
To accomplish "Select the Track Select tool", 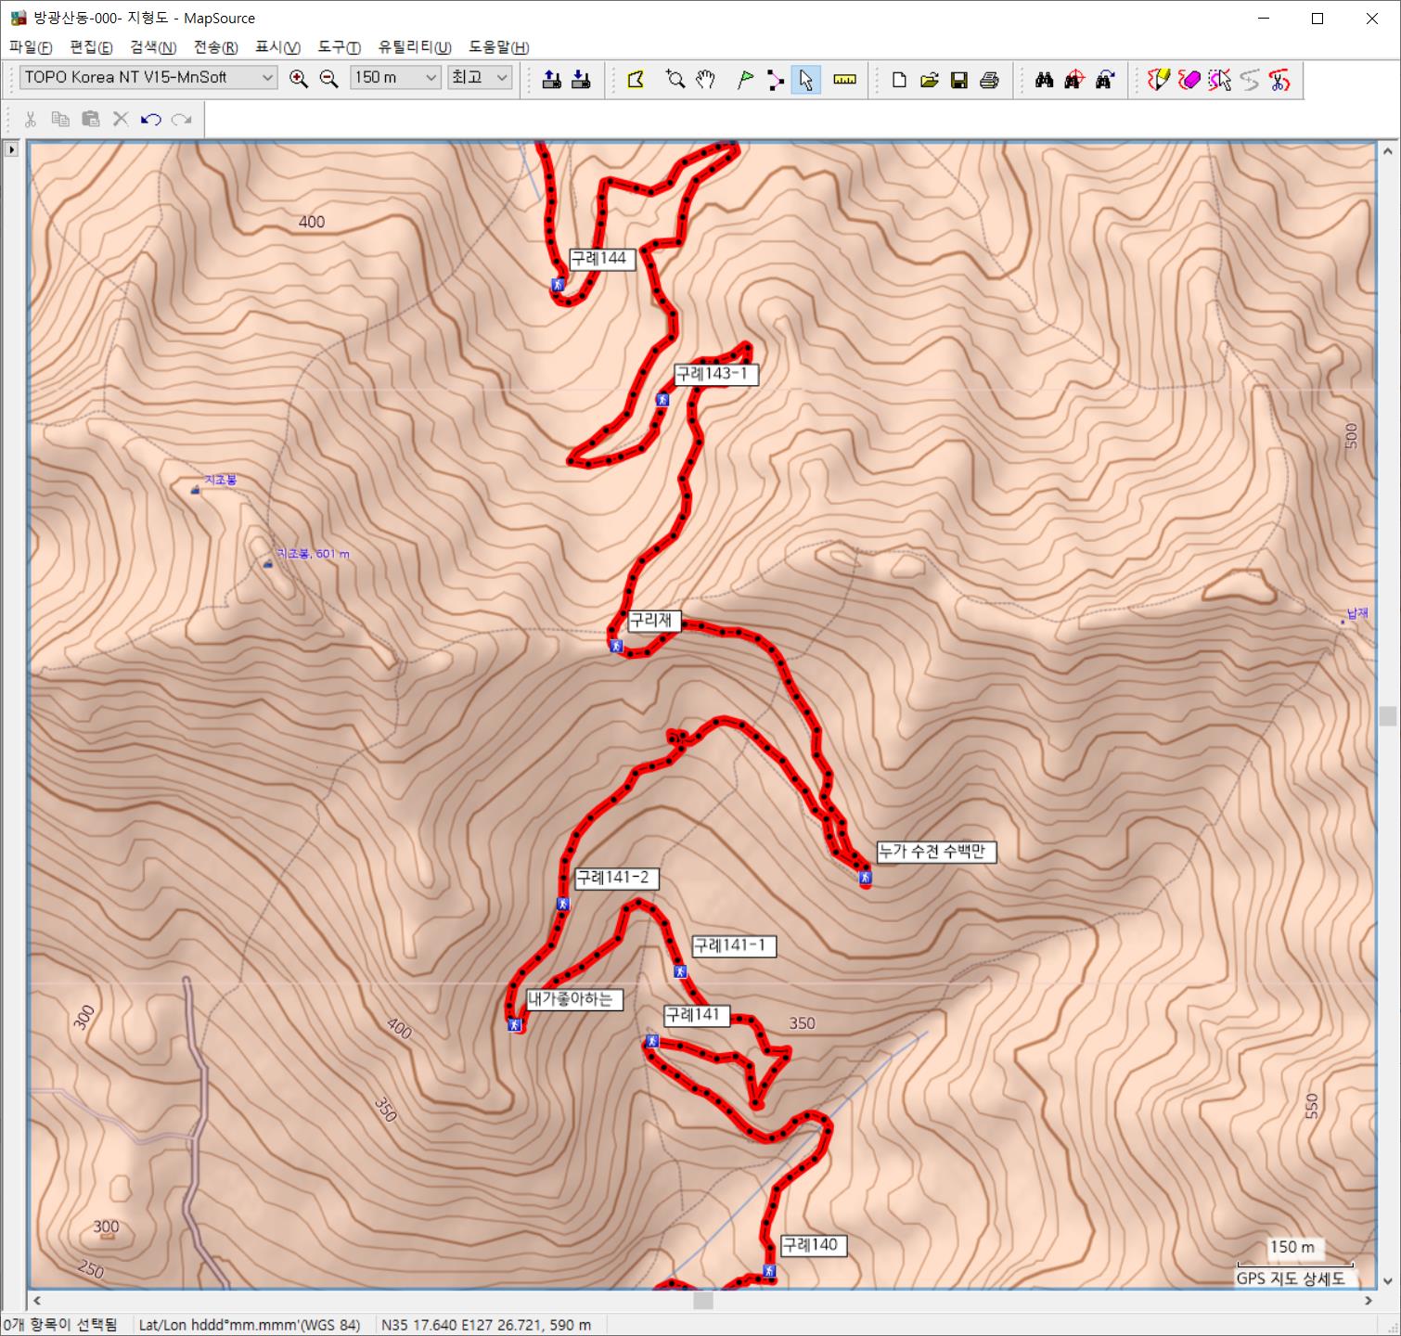I will pyautogui.click(x=1219, y=80).
